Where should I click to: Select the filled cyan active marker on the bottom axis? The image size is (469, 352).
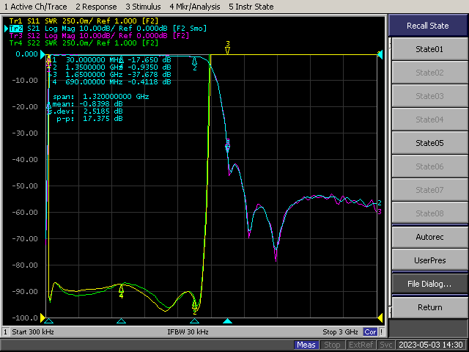coord(227,321)
